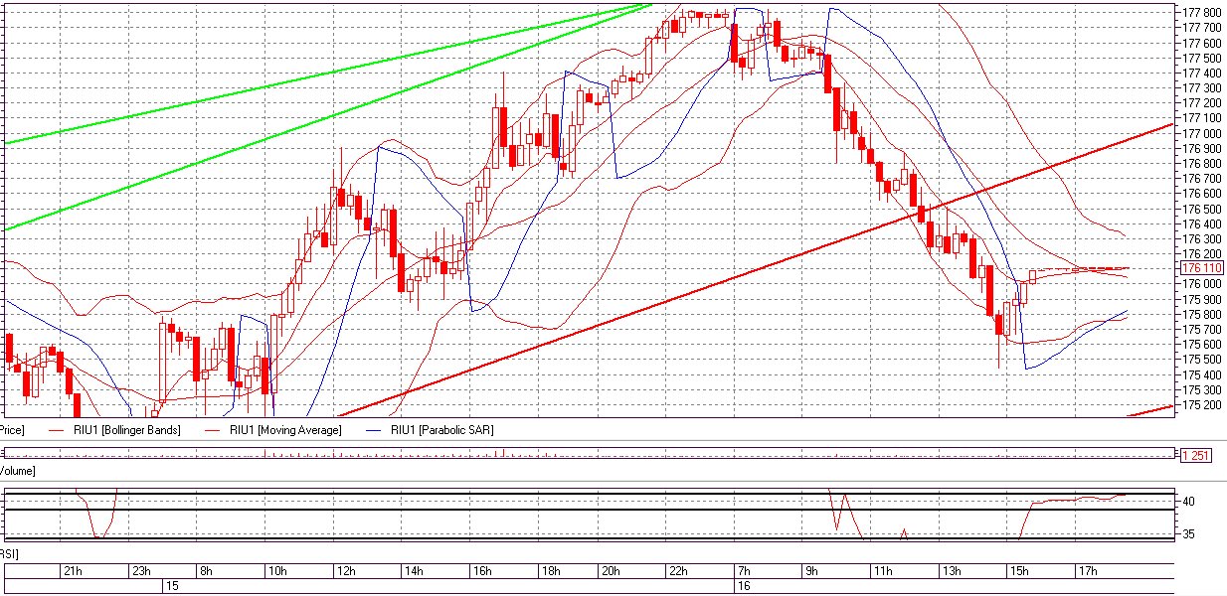This screenshot has height=596, width=1227.
Task: Select the current price tag 176 110
Action: pyautogui.click(x=1200, y=268)
